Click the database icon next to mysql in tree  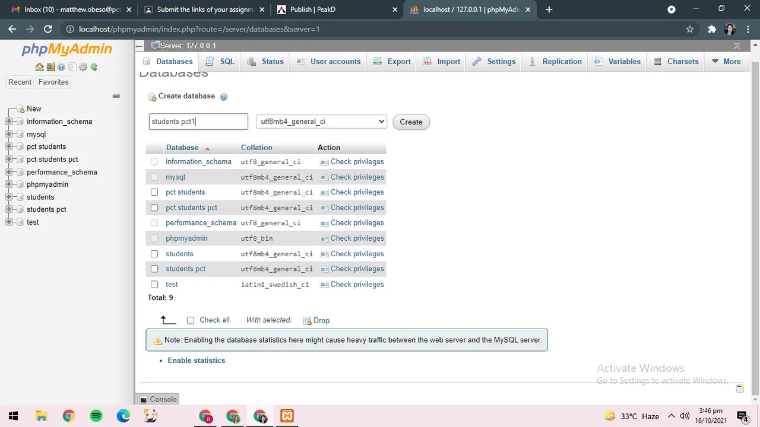point(20,135)
